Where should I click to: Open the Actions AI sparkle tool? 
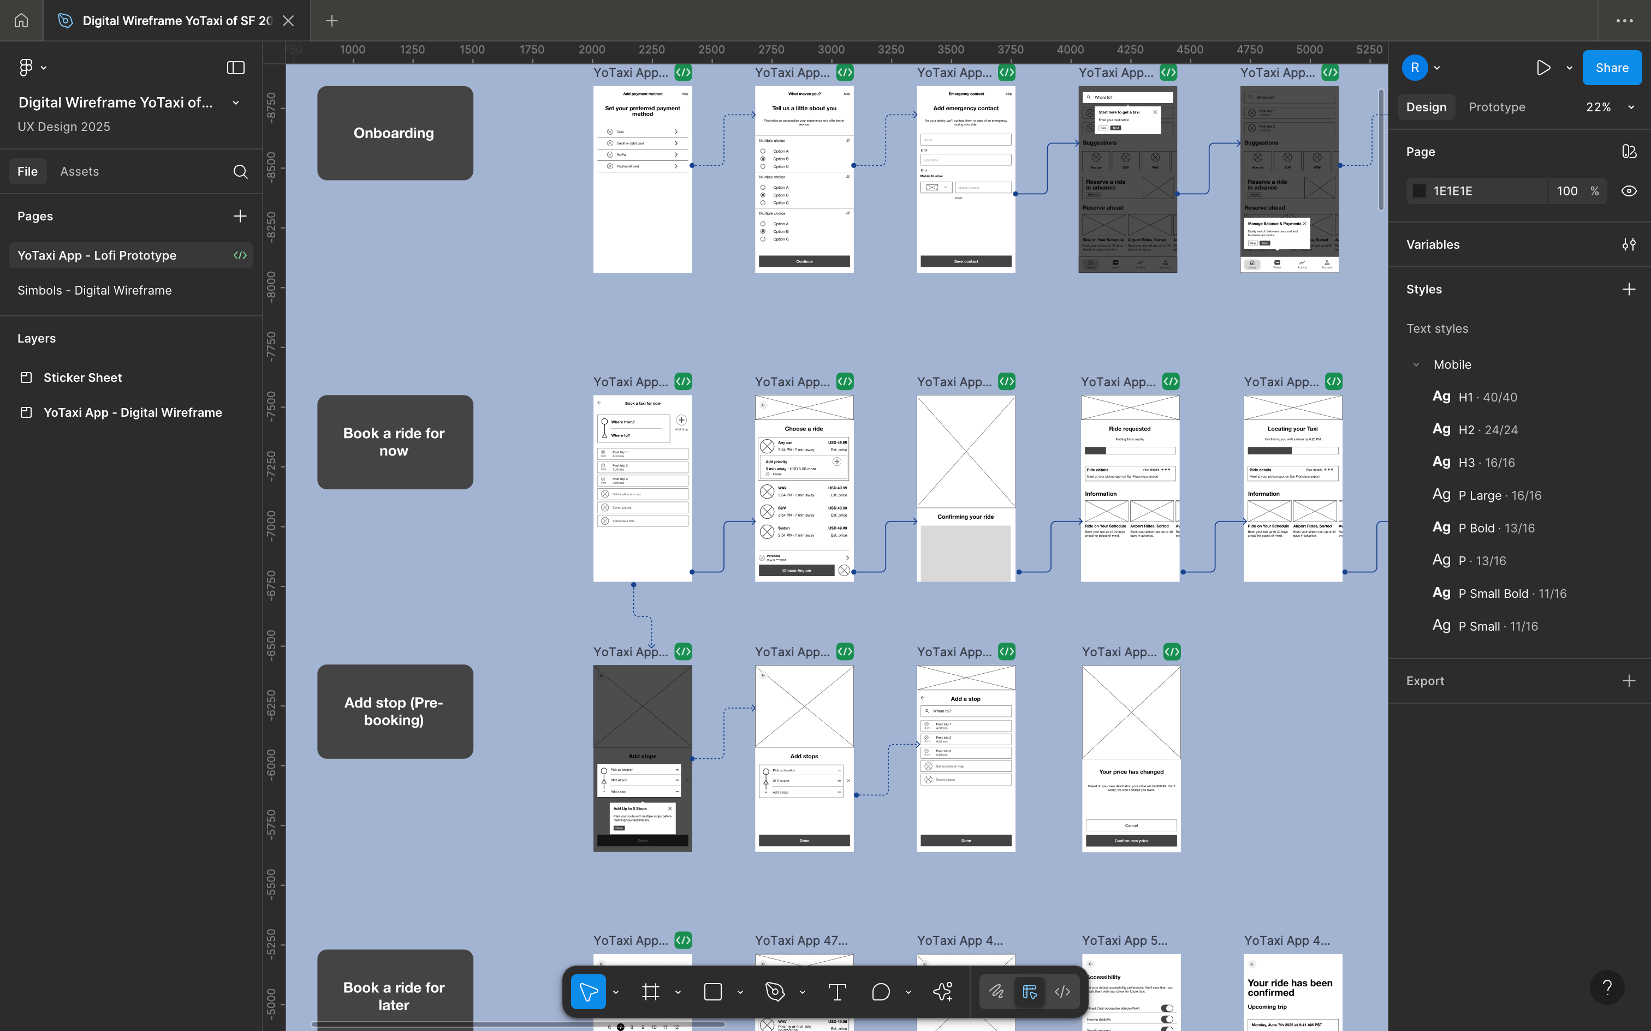pyautogui.click(x=942, y=992)
